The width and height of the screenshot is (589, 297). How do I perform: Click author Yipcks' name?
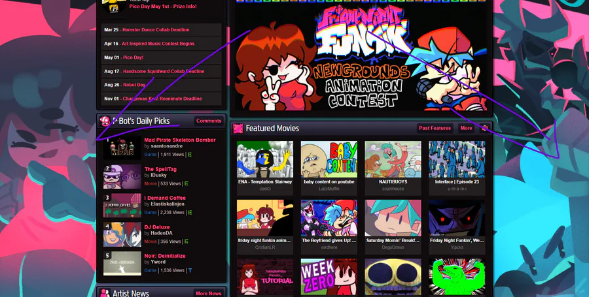[x=457, y=247]
